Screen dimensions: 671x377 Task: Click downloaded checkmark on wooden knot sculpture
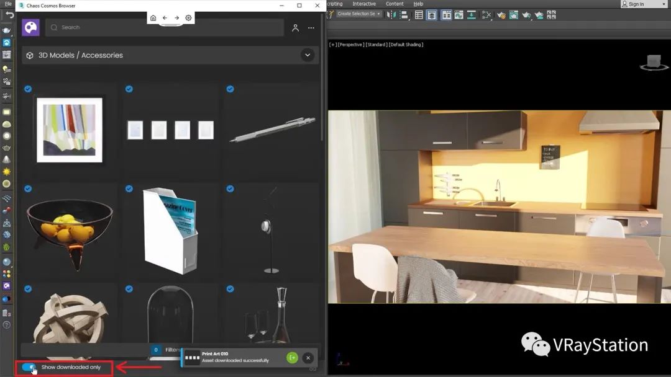28,289
